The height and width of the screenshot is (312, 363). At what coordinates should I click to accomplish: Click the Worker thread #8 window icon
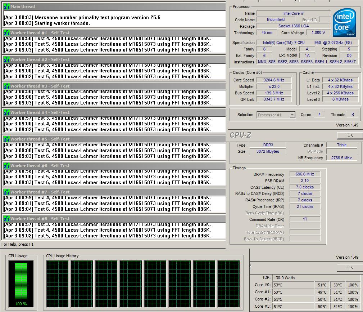click(x=7, y=219)
